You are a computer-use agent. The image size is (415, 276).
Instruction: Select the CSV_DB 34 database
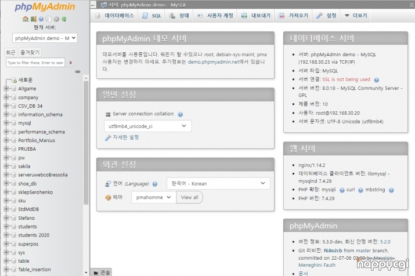30,106
